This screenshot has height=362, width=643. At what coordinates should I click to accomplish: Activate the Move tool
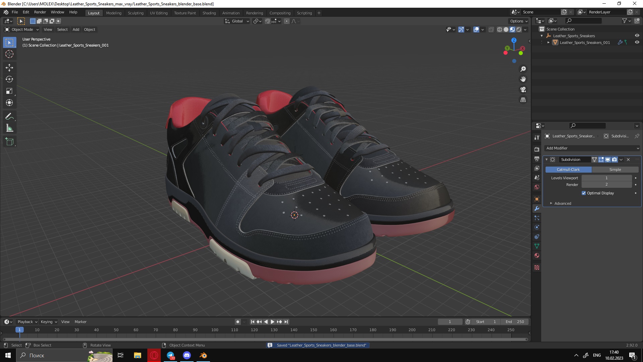[9, 68]
